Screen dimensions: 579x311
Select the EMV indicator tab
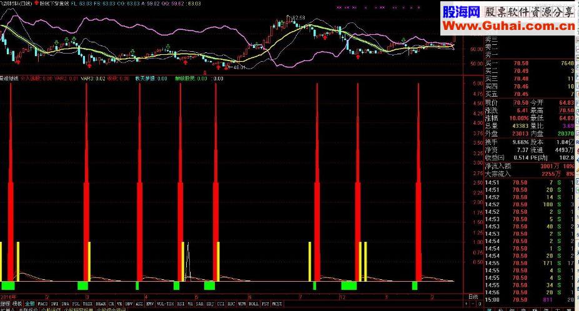pyautogui.click(x=150, y=304)
